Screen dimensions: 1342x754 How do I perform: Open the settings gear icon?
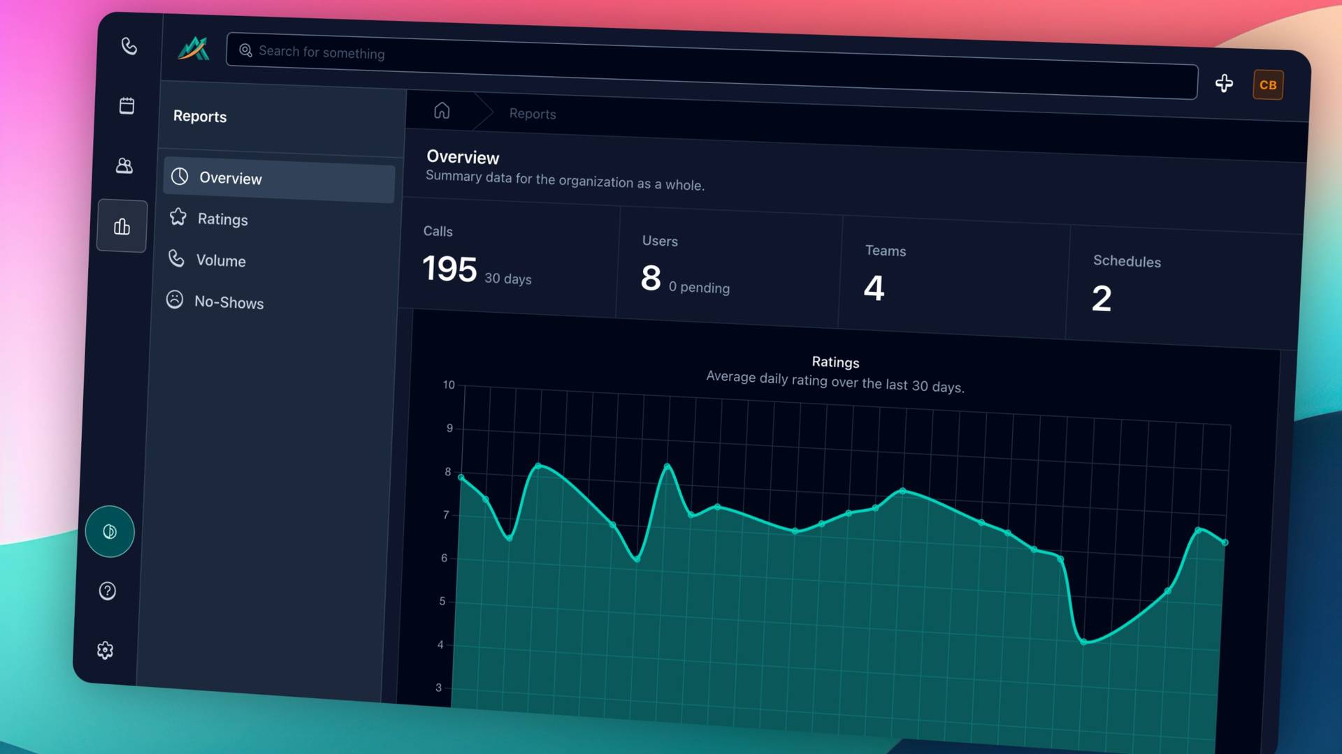[x=105, y=650]
